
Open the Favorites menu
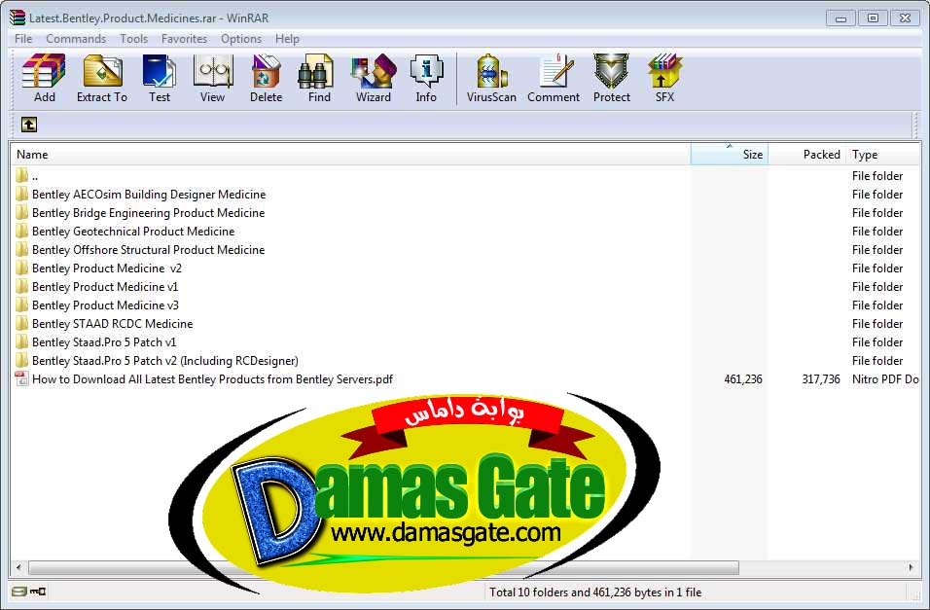click(x=184, y=39)
